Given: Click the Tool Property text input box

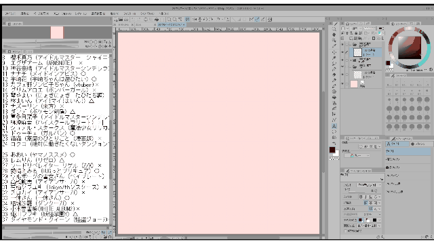Looking at the screenshot, I should 362,177.
